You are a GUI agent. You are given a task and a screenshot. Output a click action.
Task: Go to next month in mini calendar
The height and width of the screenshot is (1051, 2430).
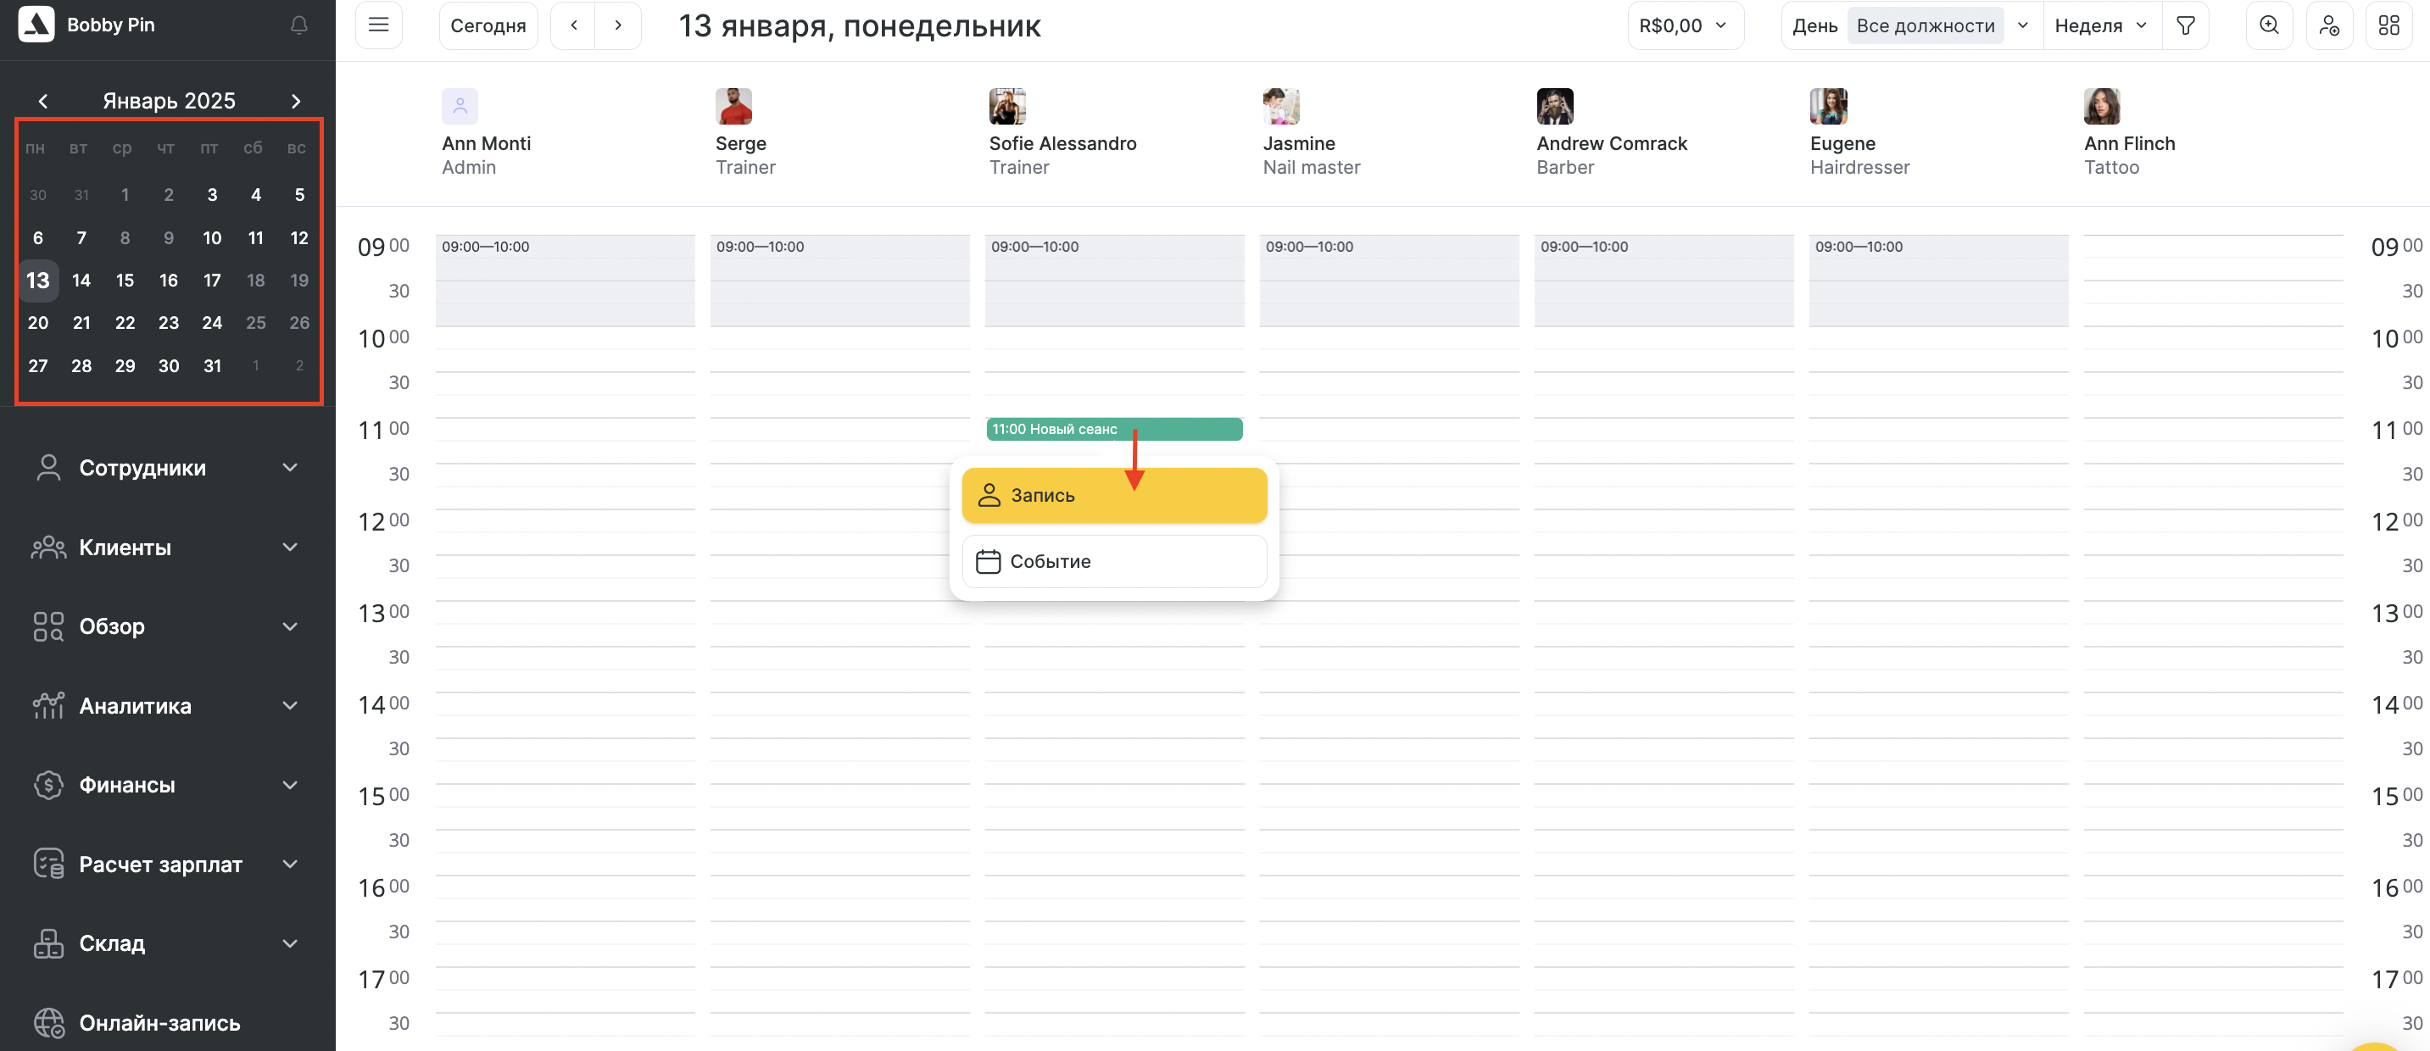tap(296, 101)
